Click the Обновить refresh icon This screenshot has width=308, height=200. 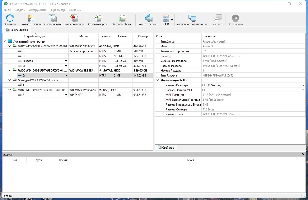10,18
